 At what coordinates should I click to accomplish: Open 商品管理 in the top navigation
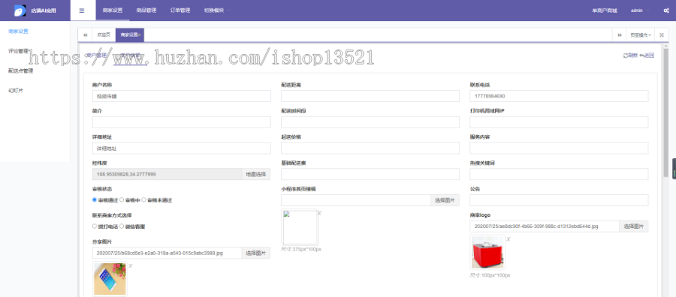146,10
